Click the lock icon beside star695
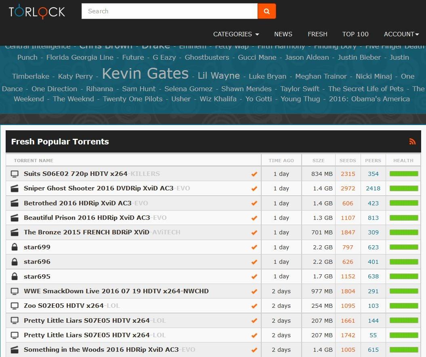Image resolution: width=426 pixels, height=357 pixels. (15, 276)
